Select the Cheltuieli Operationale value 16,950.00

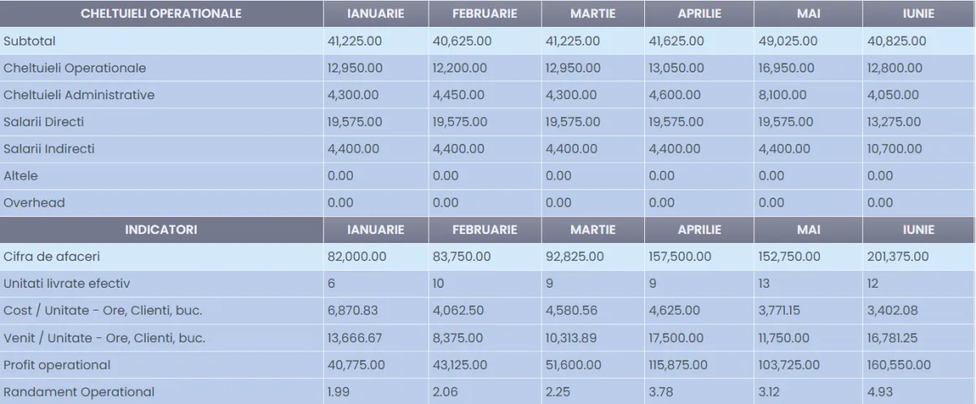786,68
